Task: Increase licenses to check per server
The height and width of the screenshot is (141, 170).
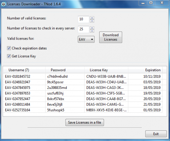Action: (92, 28)
